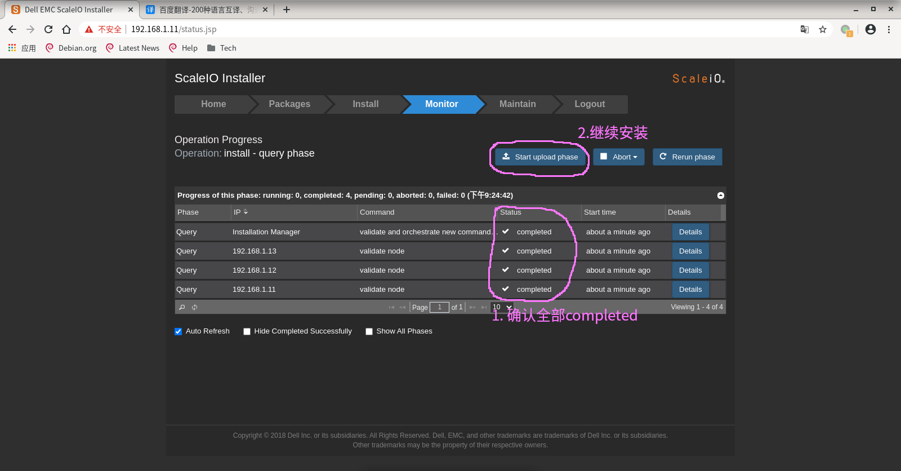Switch to the Dell EMC ScaleIO Installer tab

click(x=73, y=10)
